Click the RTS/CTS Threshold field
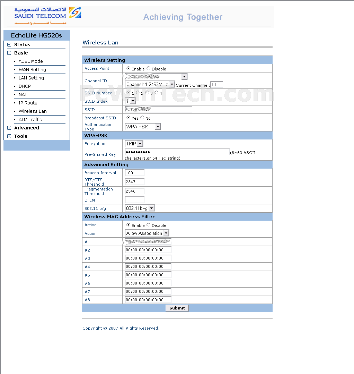Viewport: 354px width, 374px height. click(134, 182)
